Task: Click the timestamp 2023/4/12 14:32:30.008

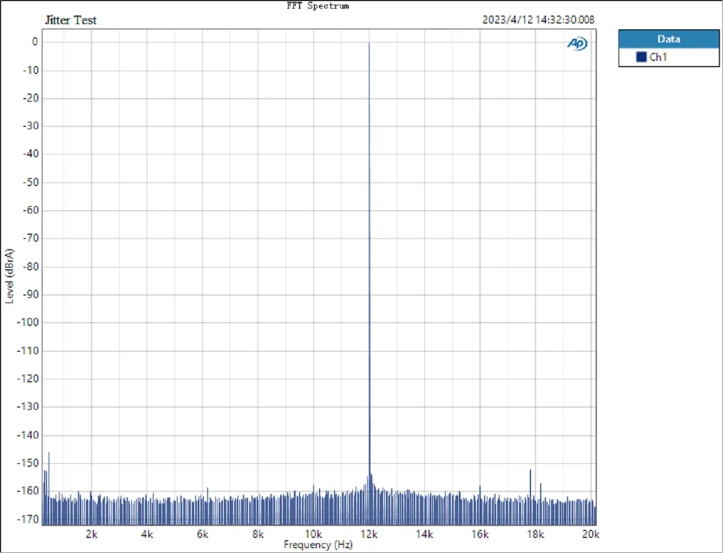Action: click(x=539, y=19)
